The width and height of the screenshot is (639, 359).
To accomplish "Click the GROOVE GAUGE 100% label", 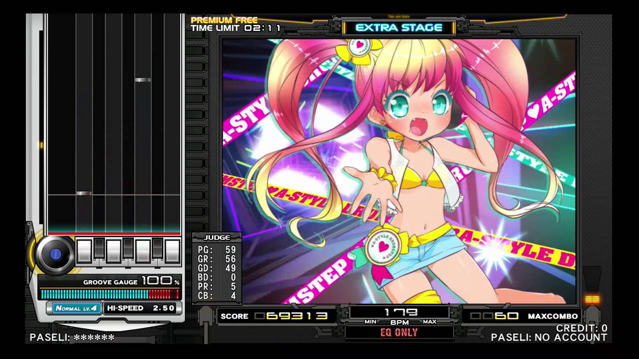I will coord(132,281).
